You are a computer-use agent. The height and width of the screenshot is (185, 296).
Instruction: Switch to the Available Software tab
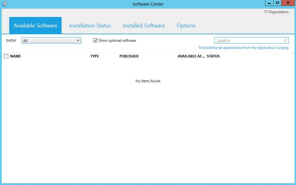click(x=35, y=26)
